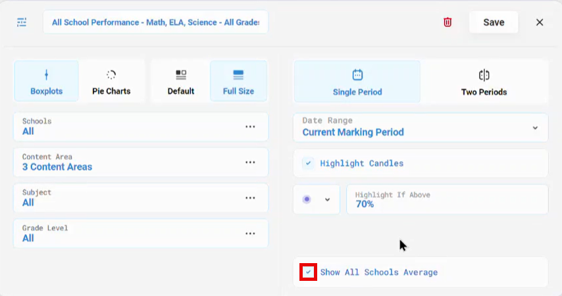The height and width of the screenshot is (296, 562).
Task: Click the purple highlight color swatch
Action: pyautogui.click(x=307, y=199)
